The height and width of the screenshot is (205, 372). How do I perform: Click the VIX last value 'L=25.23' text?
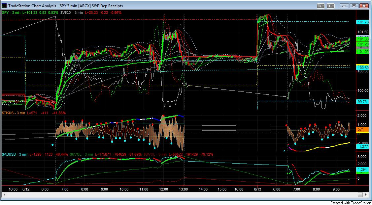point(91,12)
